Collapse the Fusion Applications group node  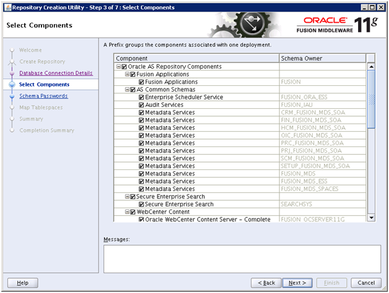pyautogui.click(x=127, y=74)
